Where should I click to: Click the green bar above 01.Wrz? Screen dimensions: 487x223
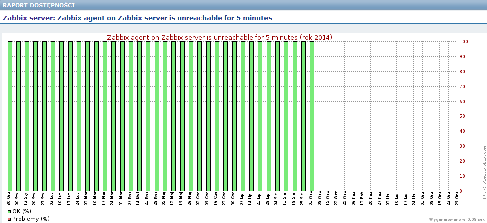312,116
